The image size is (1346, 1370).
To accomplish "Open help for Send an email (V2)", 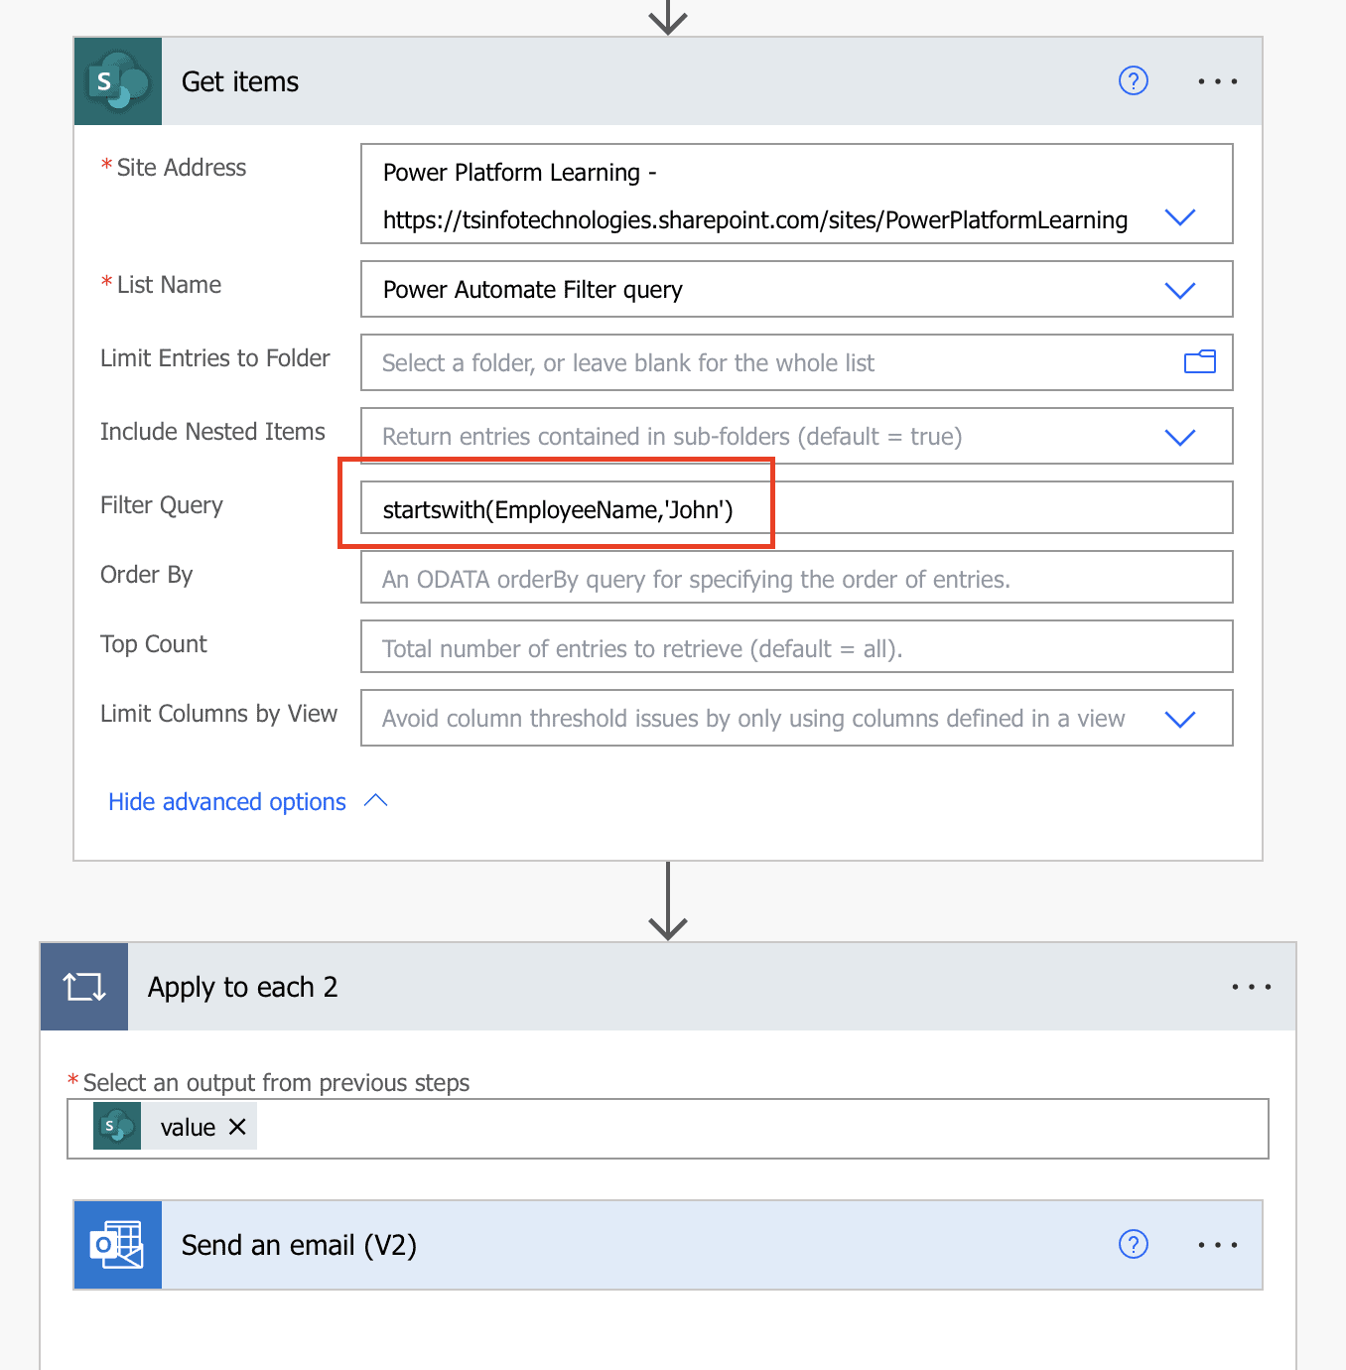I will (x=1134, y=1244).
